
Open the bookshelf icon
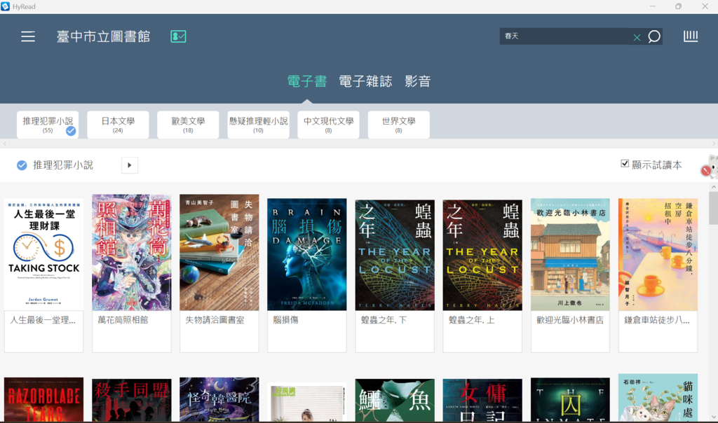tap(691, 36)
